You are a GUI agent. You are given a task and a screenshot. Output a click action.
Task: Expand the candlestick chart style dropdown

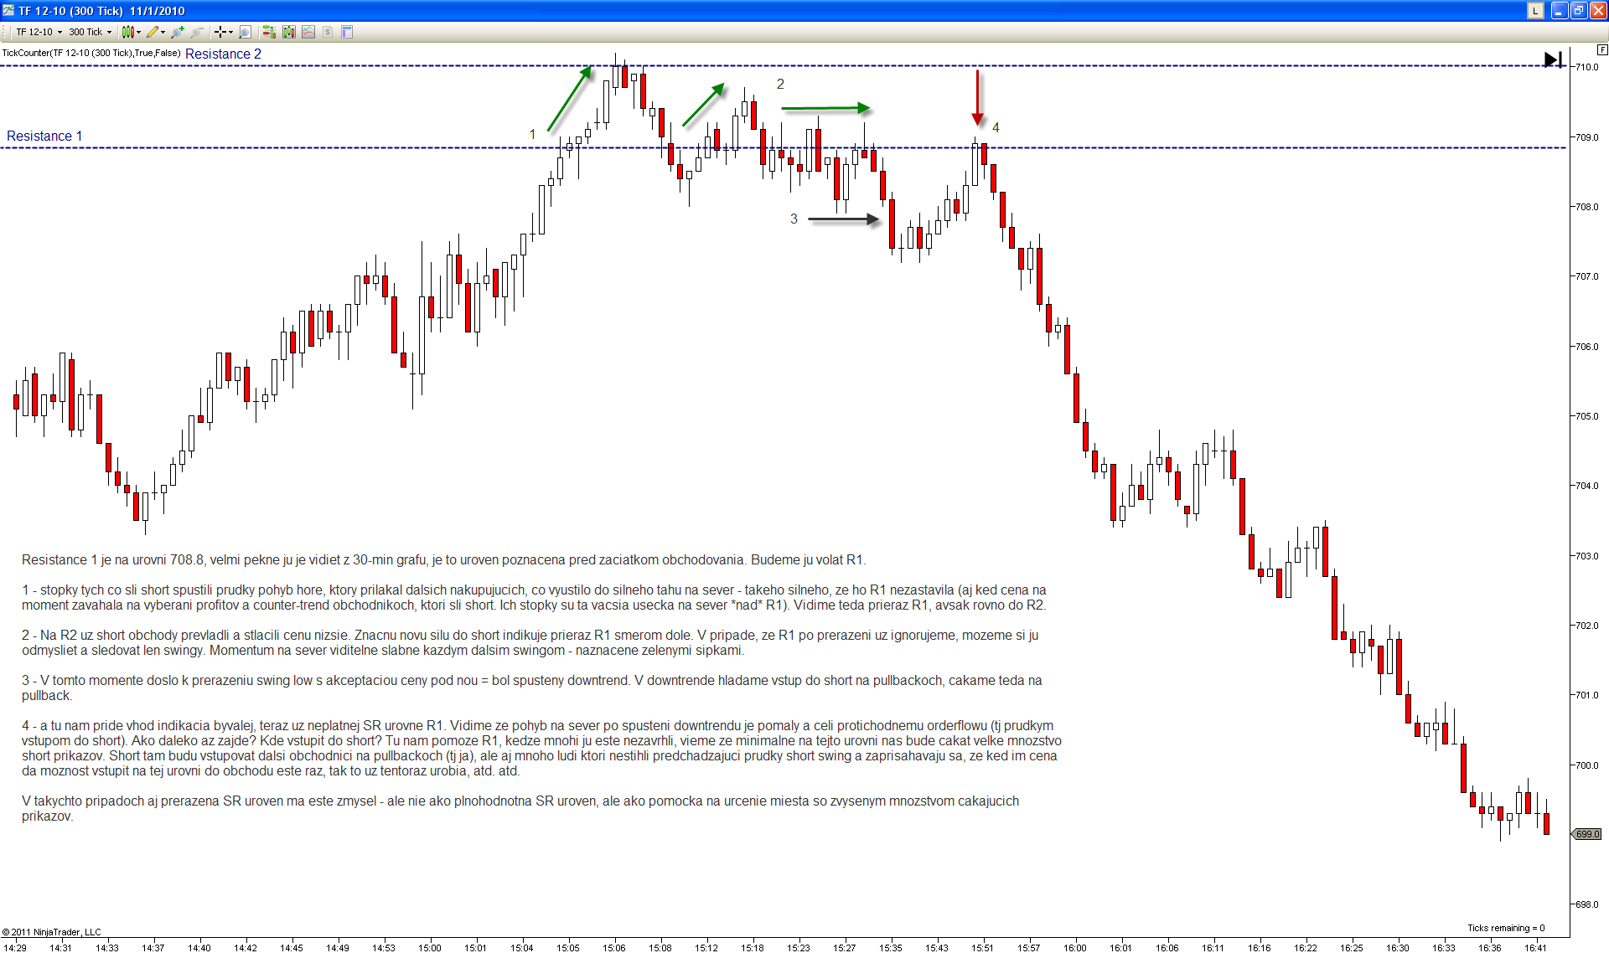pos(138,32)
